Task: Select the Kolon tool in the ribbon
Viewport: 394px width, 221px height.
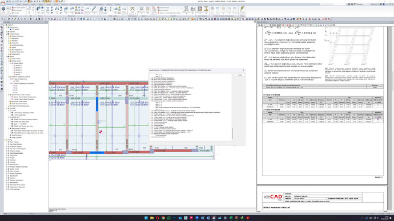Action: (x=47, y=10)
